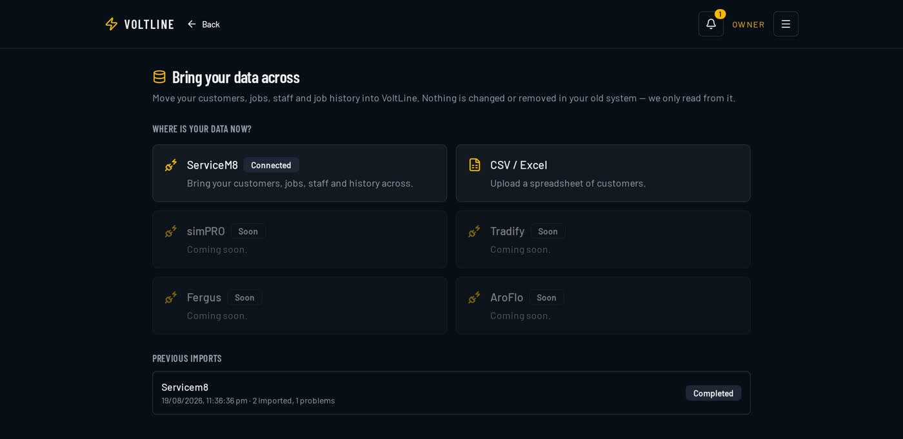Select the Tradify card
Screen dimensions: 903x439
pyautogui.click(x=603, y=239)
